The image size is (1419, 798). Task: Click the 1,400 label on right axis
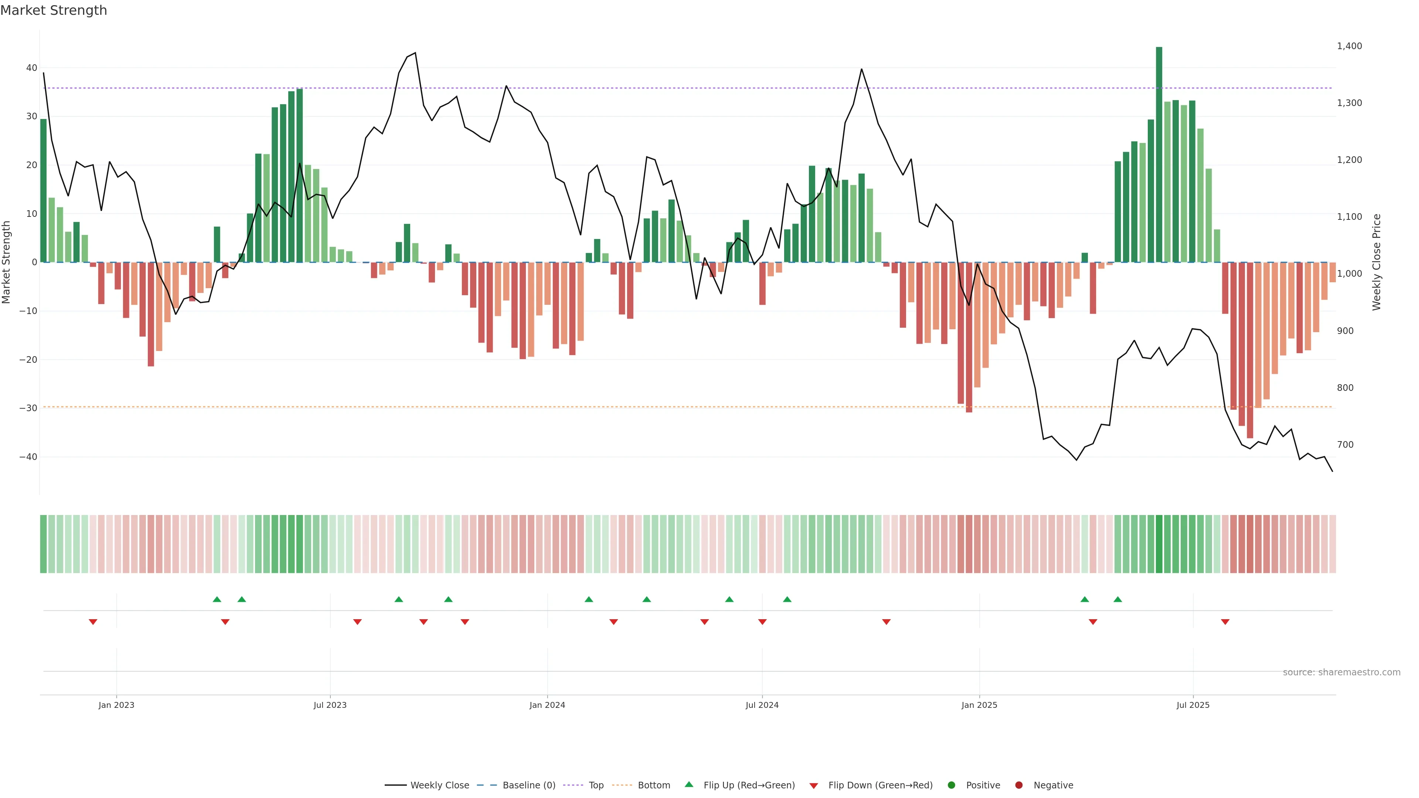(1349, 46)
